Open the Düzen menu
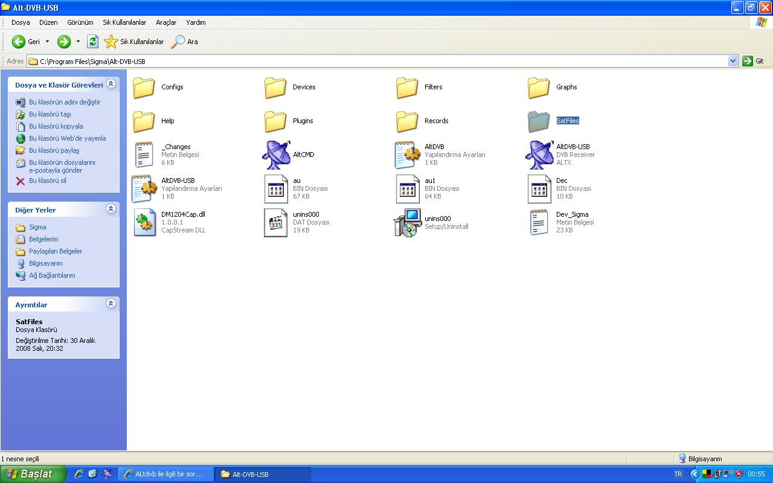Viewport: 773px width, 483px height. point(48,22)
